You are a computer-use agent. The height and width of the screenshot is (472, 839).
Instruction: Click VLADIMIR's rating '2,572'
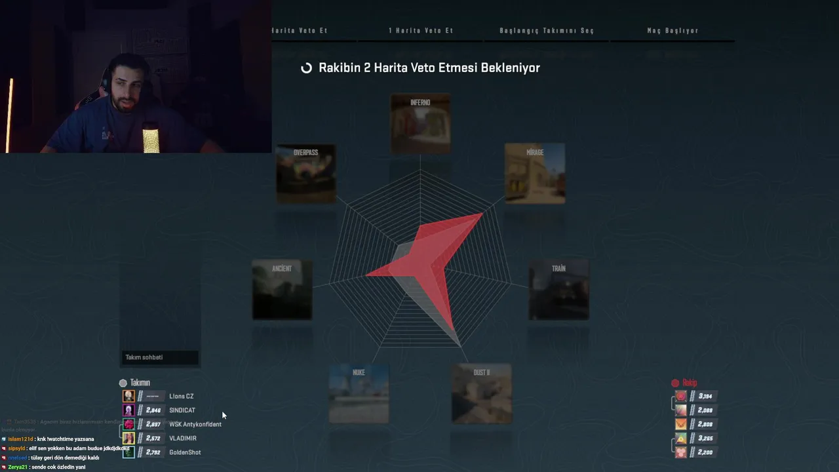[x=153, y=438]
